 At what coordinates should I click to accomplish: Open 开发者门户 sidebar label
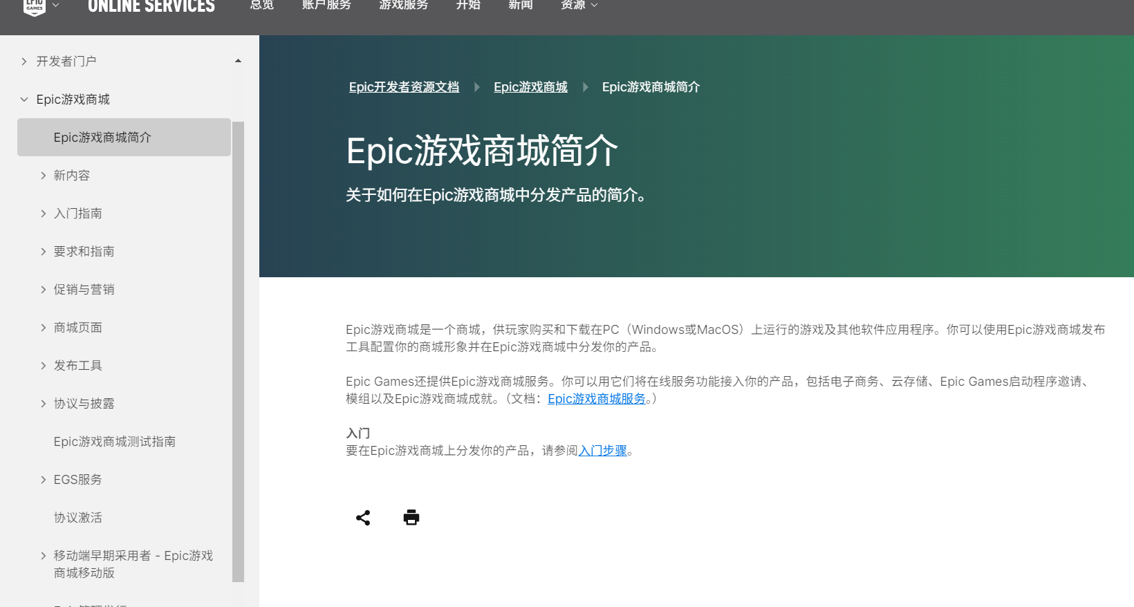pyautogui.click(x=66, y=62)
